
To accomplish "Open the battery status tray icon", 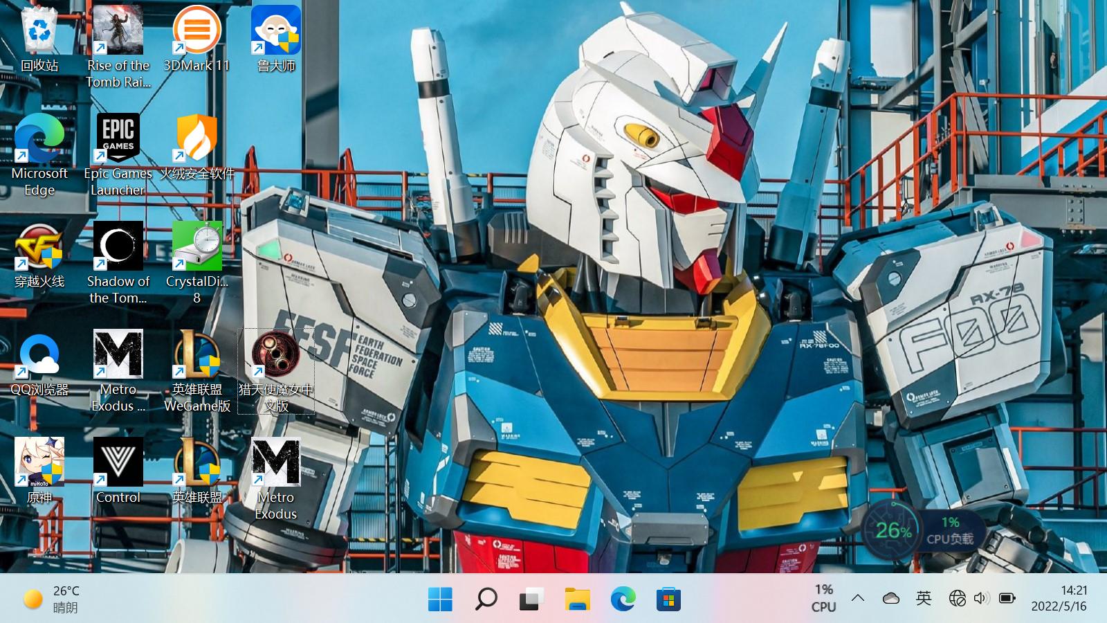I will pyautogui.click(x=1007, y=598).
